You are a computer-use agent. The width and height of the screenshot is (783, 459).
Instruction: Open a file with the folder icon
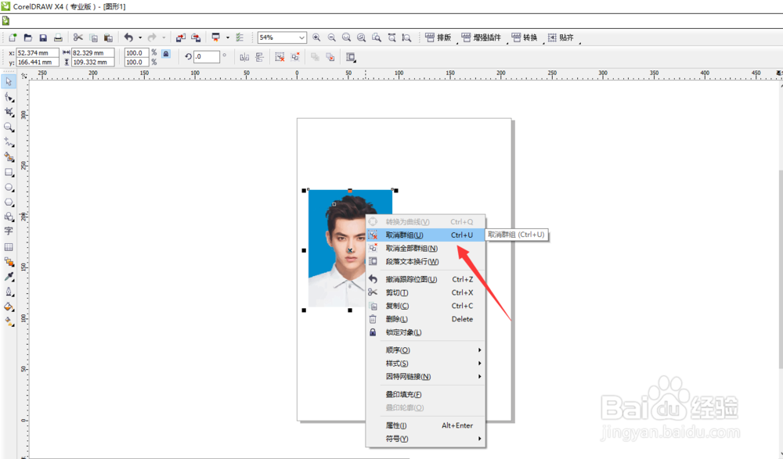pos(28,38)
